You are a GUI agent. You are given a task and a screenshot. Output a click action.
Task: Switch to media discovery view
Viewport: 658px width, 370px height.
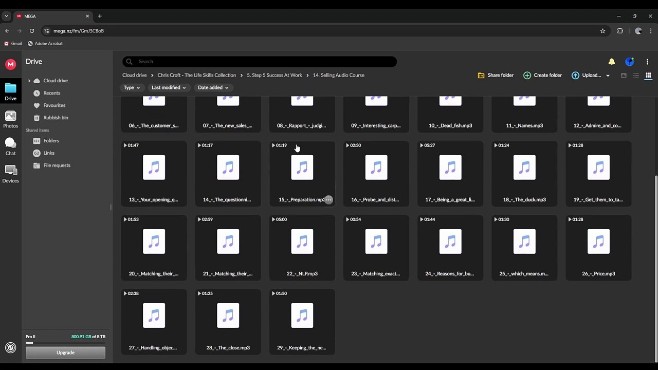click(624, 76)
